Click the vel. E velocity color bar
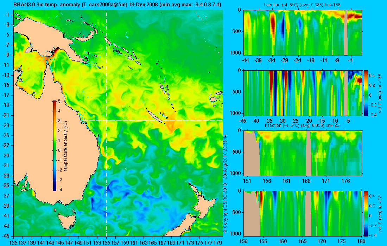This screenshot has height=246, width=387. [x=366, y=93]
